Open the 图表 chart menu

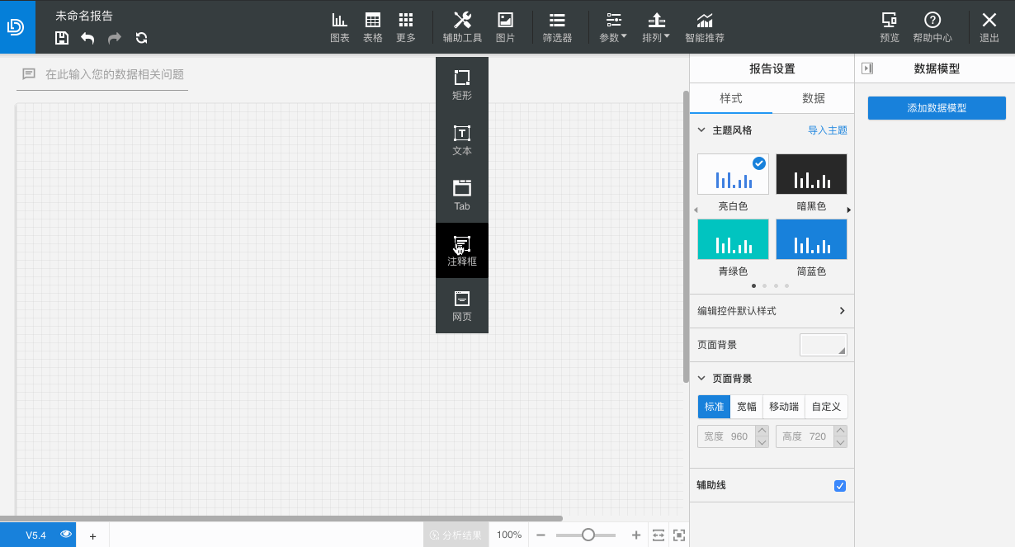coord(340,27)
